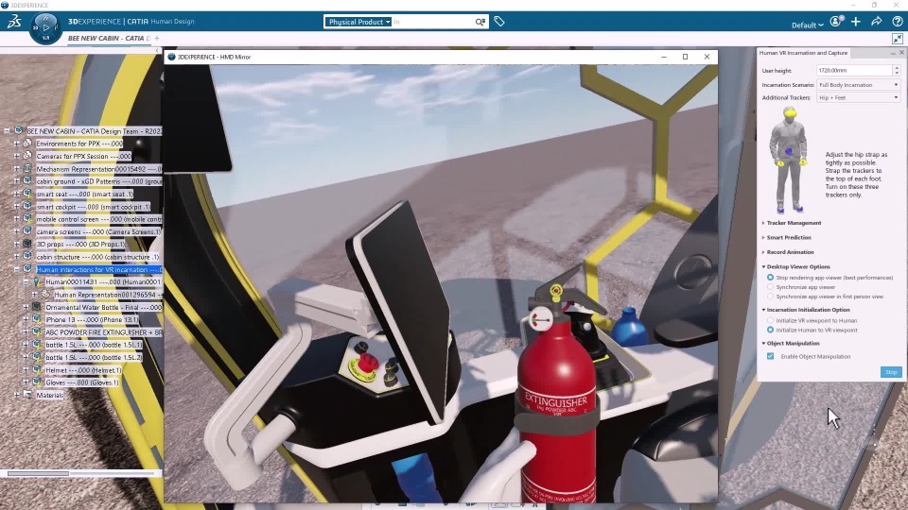Open the Incarnation Scenario dropdown
Image resolution: width=908 pixels, height=510 pixels.
(x=858, y=85)
